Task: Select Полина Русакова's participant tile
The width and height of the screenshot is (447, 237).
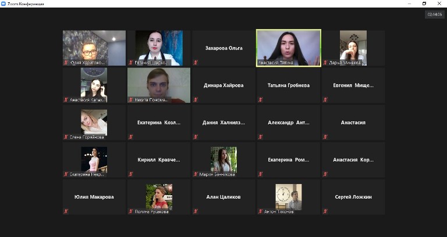Action: pyautogui.click(x=159, y=197)
